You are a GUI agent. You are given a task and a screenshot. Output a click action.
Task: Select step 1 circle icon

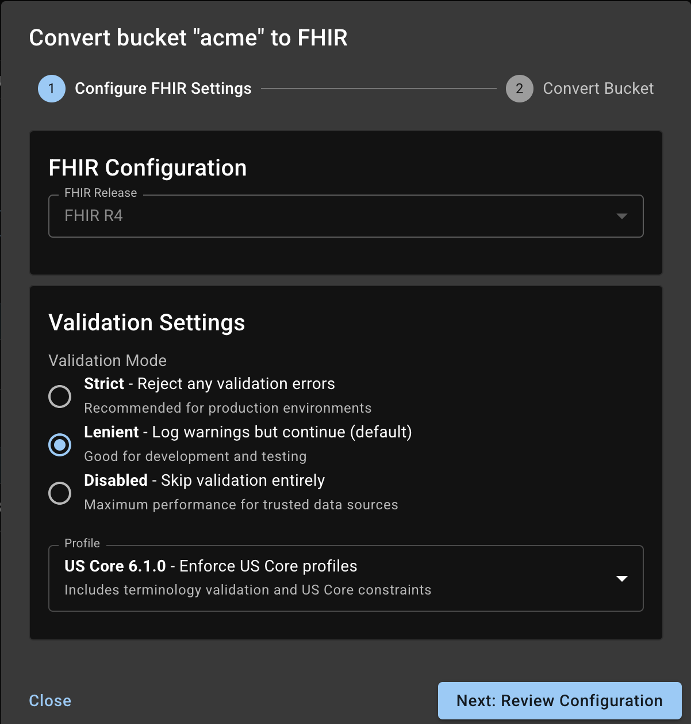coord(51,89)
